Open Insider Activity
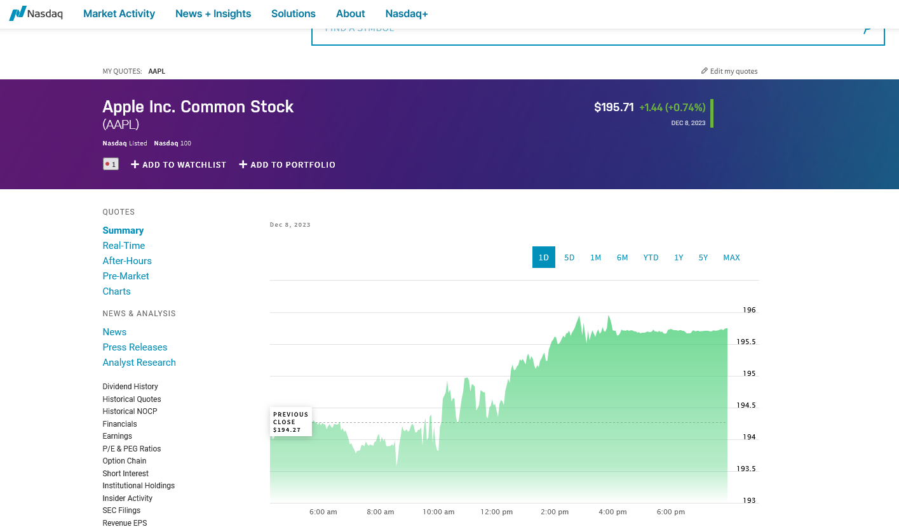Image resolution: width=899 pixels, height=527 pixels. pos(128,498)
